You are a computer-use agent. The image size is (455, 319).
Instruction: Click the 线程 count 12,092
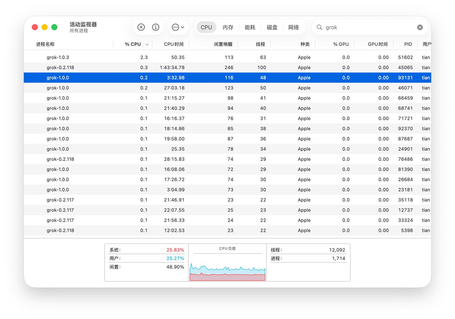tap(337, 250)
